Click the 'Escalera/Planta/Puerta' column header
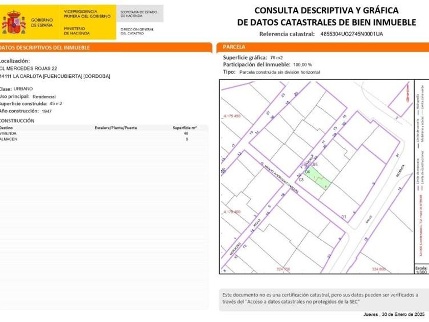429x322 pixels. coord(116,128)
